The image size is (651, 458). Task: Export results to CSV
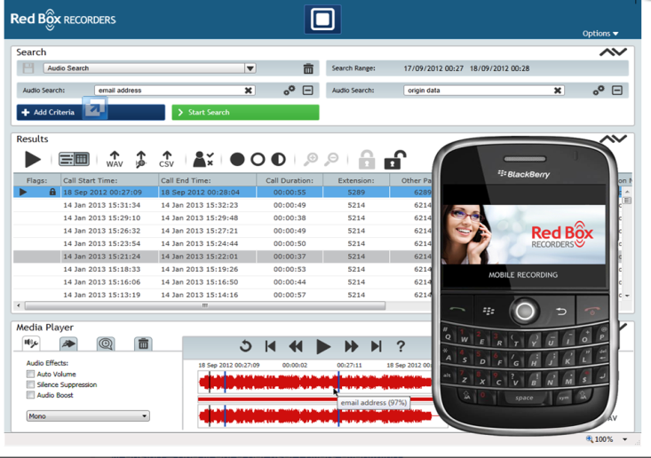166,159
